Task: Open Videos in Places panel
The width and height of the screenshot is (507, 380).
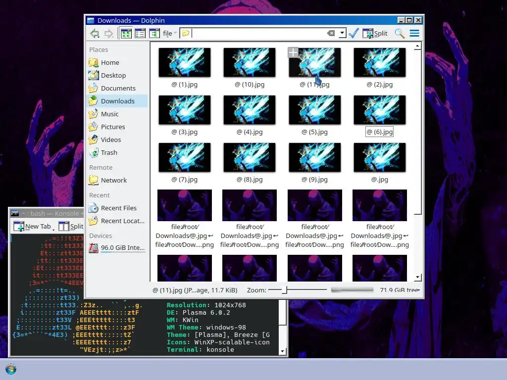Action: (x=117, y=140)
